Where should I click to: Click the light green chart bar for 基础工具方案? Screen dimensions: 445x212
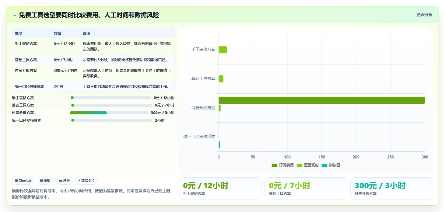point(221,79)
